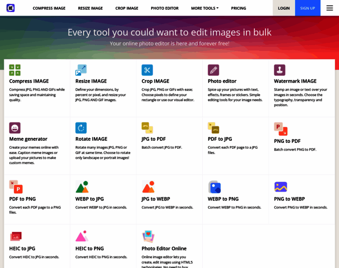Image resolution: width=339 pixels, height=268 pixels.
Task: Select the WEBP to PNG heading
Action: 223,199
